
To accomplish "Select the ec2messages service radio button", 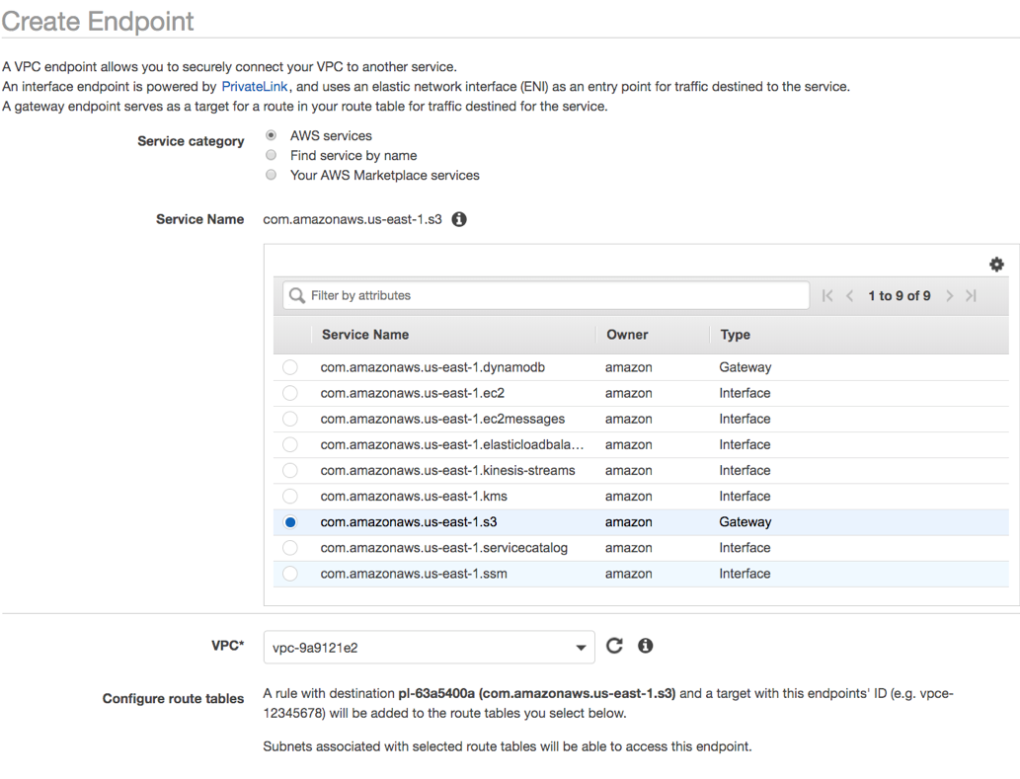I will 290,419.
